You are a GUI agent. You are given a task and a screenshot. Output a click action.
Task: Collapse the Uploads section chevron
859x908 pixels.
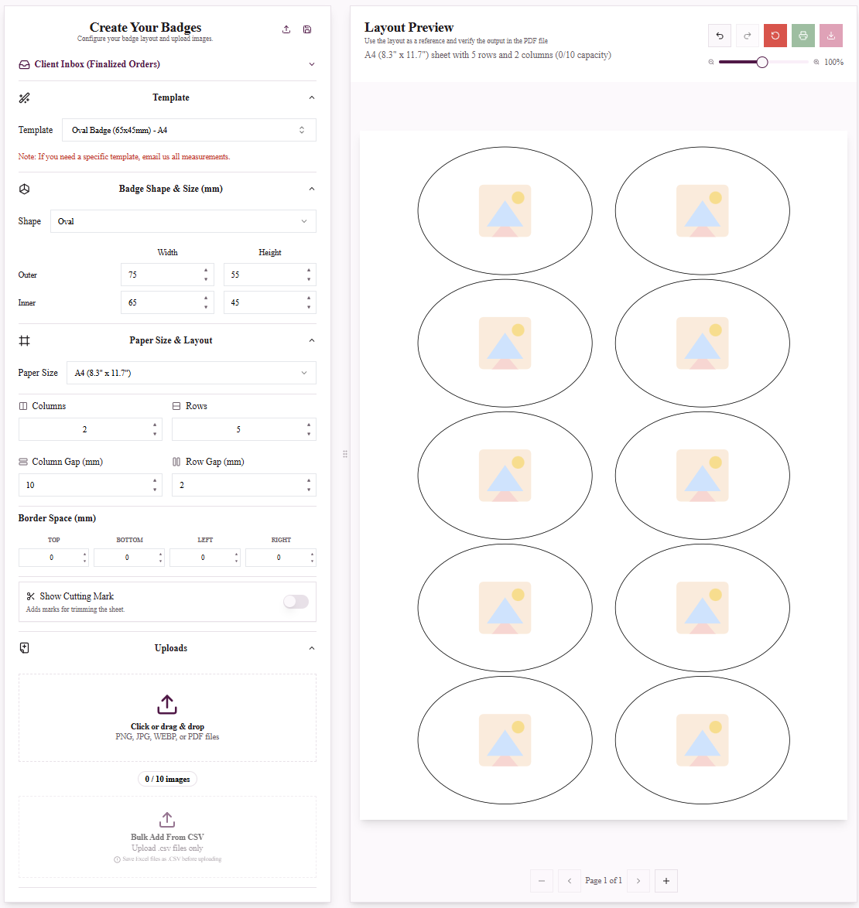click(312, 648)
